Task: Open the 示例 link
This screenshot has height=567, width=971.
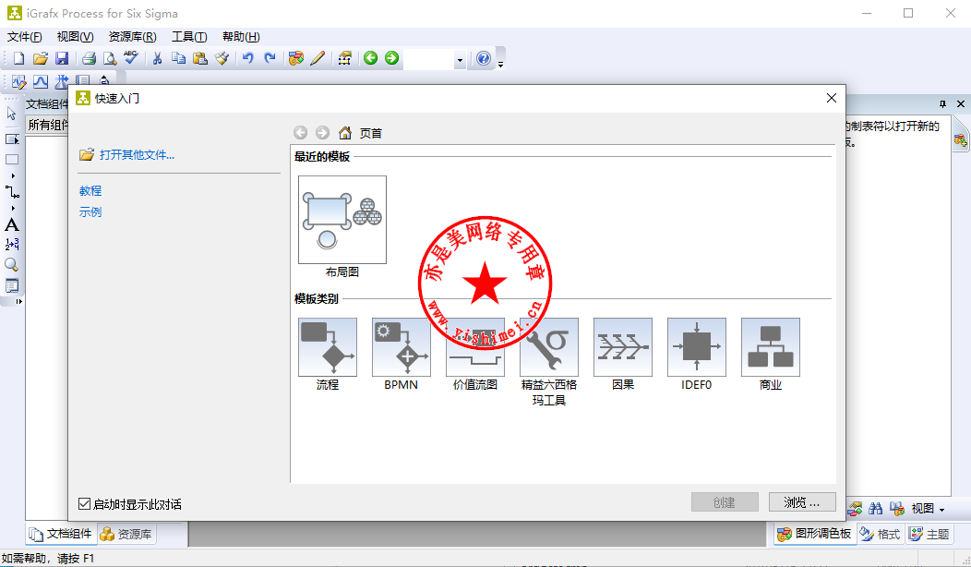Action: coord(90,211)
